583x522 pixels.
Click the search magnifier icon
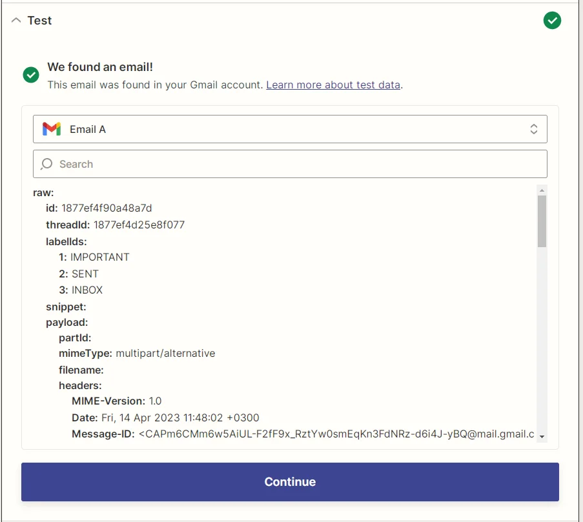(x=46, y=164)
